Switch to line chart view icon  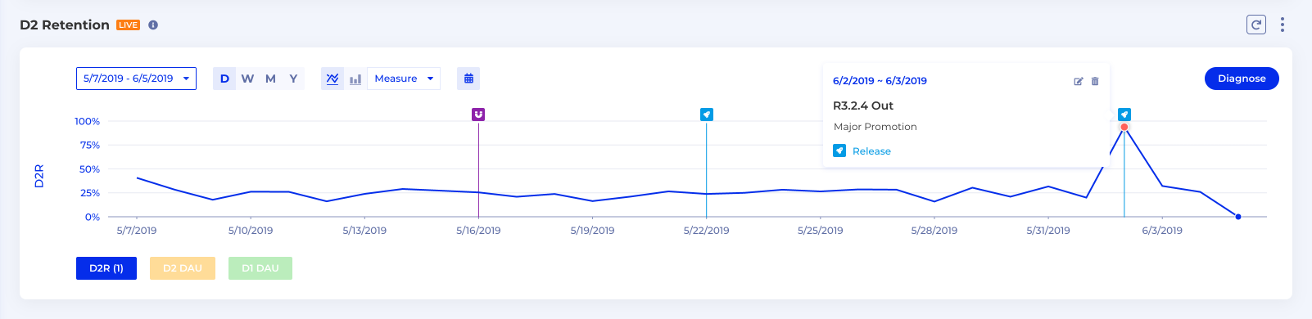pyautogui.click(x=333, y=79)
